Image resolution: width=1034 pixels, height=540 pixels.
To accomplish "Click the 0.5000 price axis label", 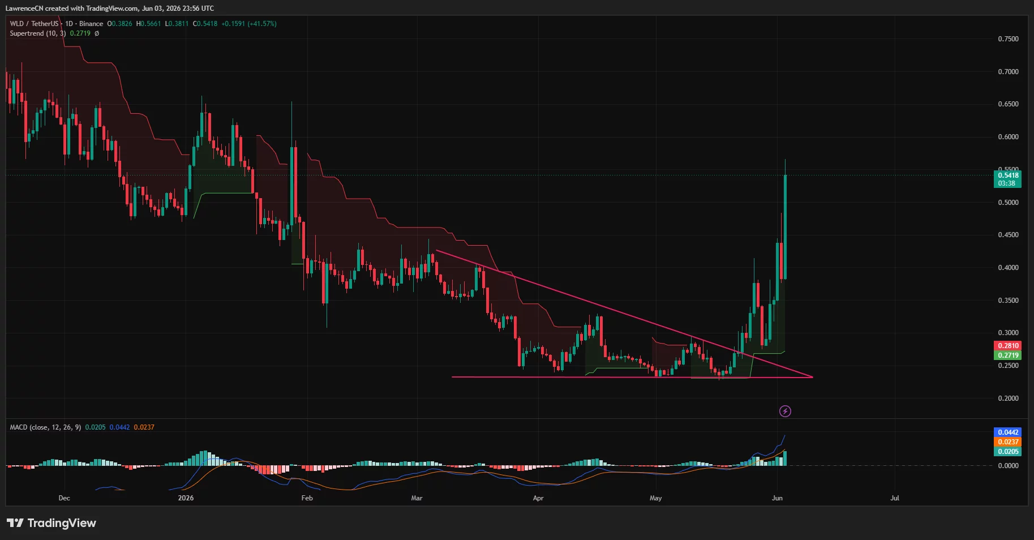I will [1008, 203].
